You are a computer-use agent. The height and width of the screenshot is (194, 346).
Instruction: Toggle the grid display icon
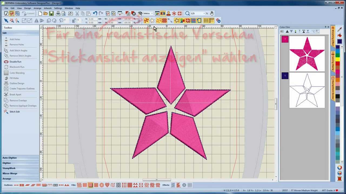click(x=206, y=20)
